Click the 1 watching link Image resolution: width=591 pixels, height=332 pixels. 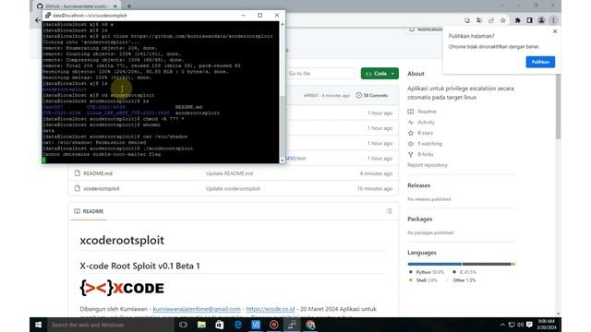click(x=429, y=144)
